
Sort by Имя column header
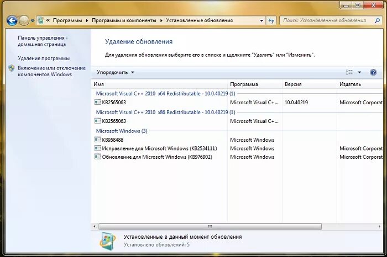pos(159,84)
